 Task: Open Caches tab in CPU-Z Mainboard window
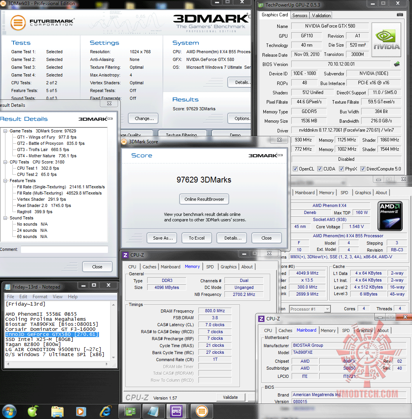[285, 330]
